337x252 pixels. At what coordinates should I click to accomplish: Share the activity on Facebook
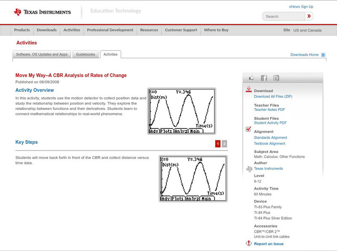tap(263, 78)
